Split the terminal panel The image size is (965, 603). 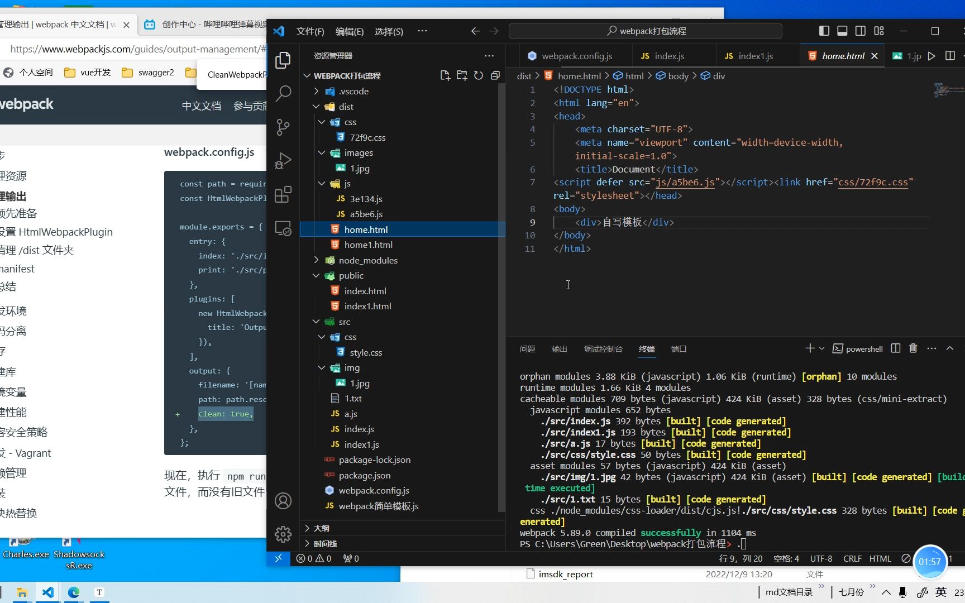tap(896, 348)
